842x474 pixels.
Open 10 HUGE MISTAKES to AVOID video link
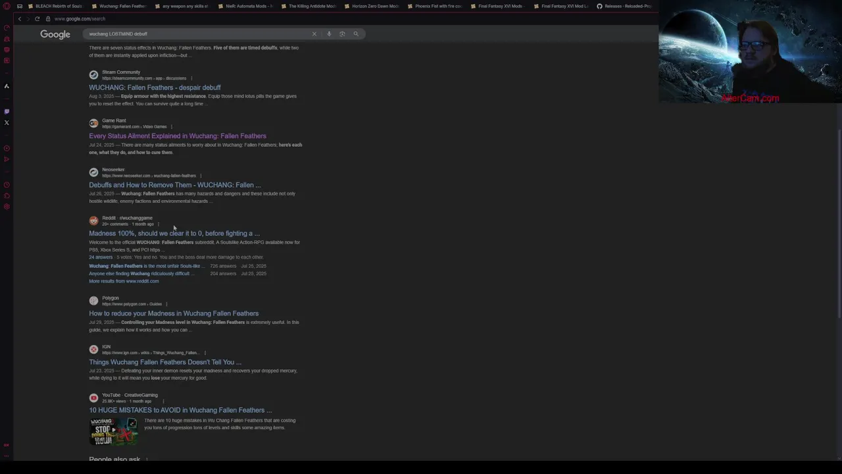pos(180,410)
